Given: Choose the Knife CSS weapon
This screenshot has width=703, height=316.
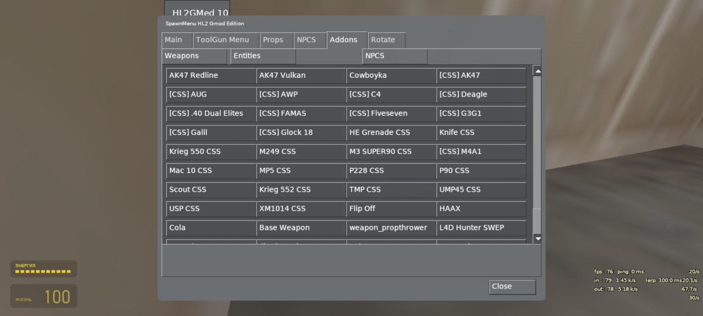Looking at the screenshot, I should (481, 133).
